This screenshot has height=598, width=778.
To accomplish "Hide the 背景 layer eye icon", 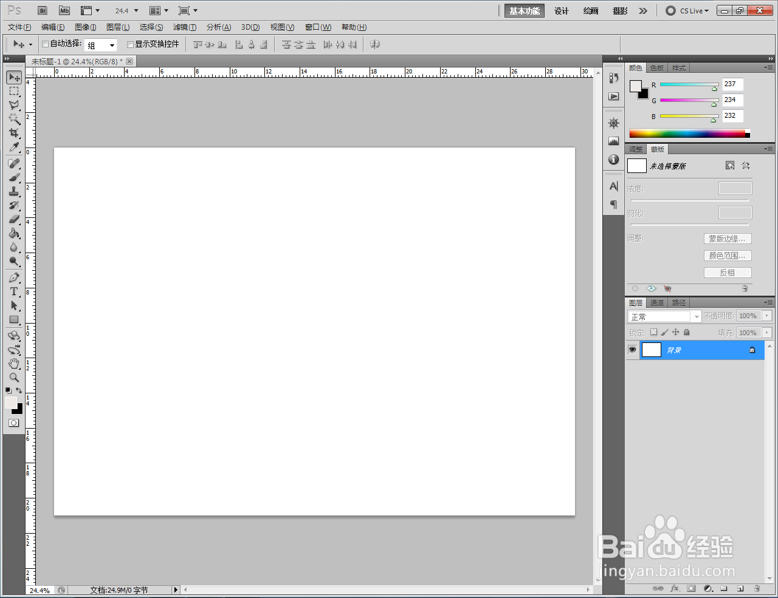I will (x=632, y=350).
